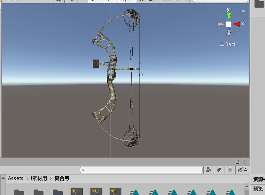The width and height of the screenshot is (265, 195).
Task: Click the white center cube of scene gizmo
Action: (229, 24)
